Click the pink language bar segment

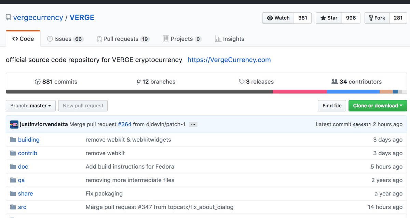tap(300, 92)
